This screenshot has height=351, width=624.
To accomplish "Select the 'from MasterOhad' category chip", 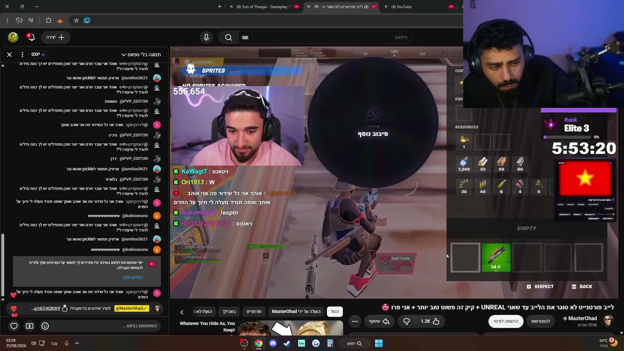I will click(296, 312).
